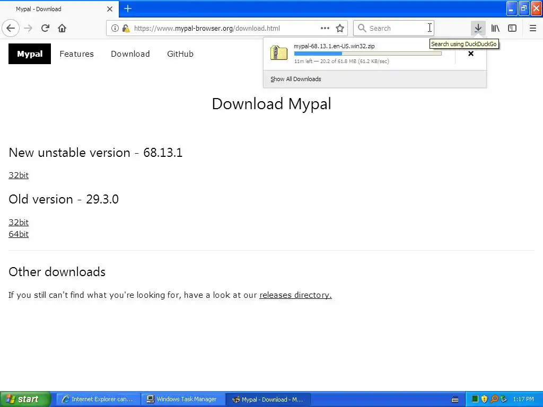This screenshot has width=543, height=407.
Task: Focus the Search input field
Action: tap(394, 28)
